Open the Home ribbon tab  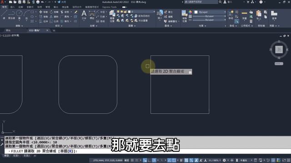click(x=4, y=7)
